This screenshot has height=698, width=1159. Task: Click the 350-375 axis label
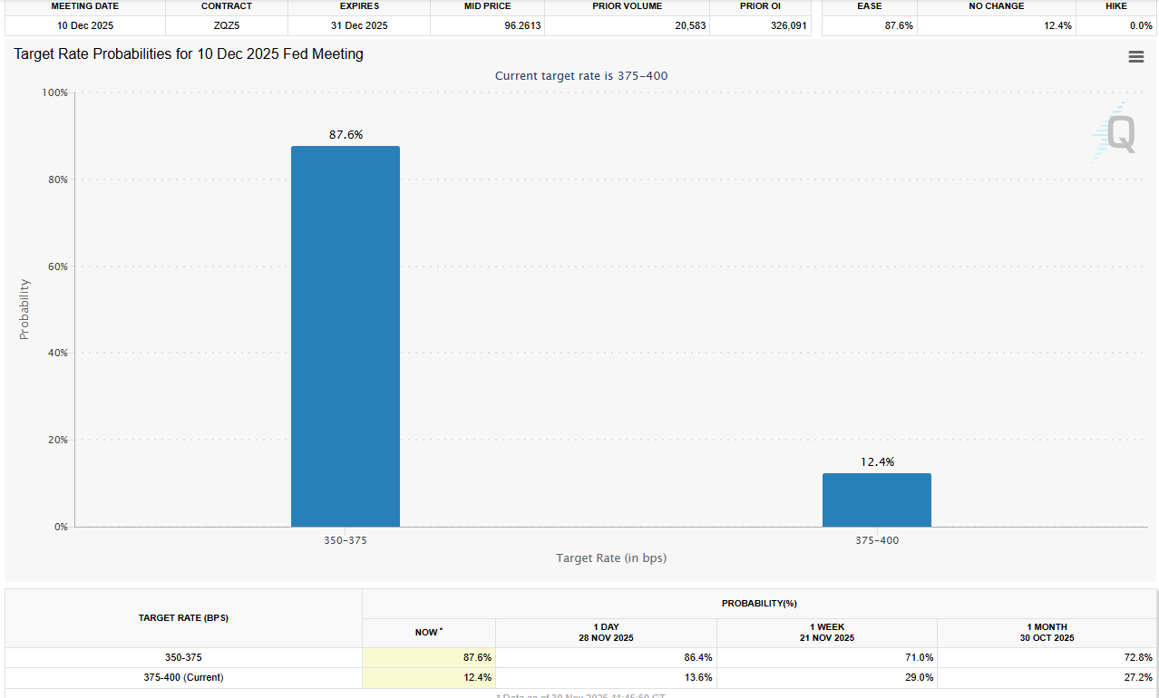point(345,539)
